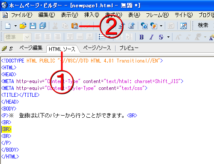Preview in Firefox browser icon
This screenshot has height=164, width=214.
click(154, 26)
